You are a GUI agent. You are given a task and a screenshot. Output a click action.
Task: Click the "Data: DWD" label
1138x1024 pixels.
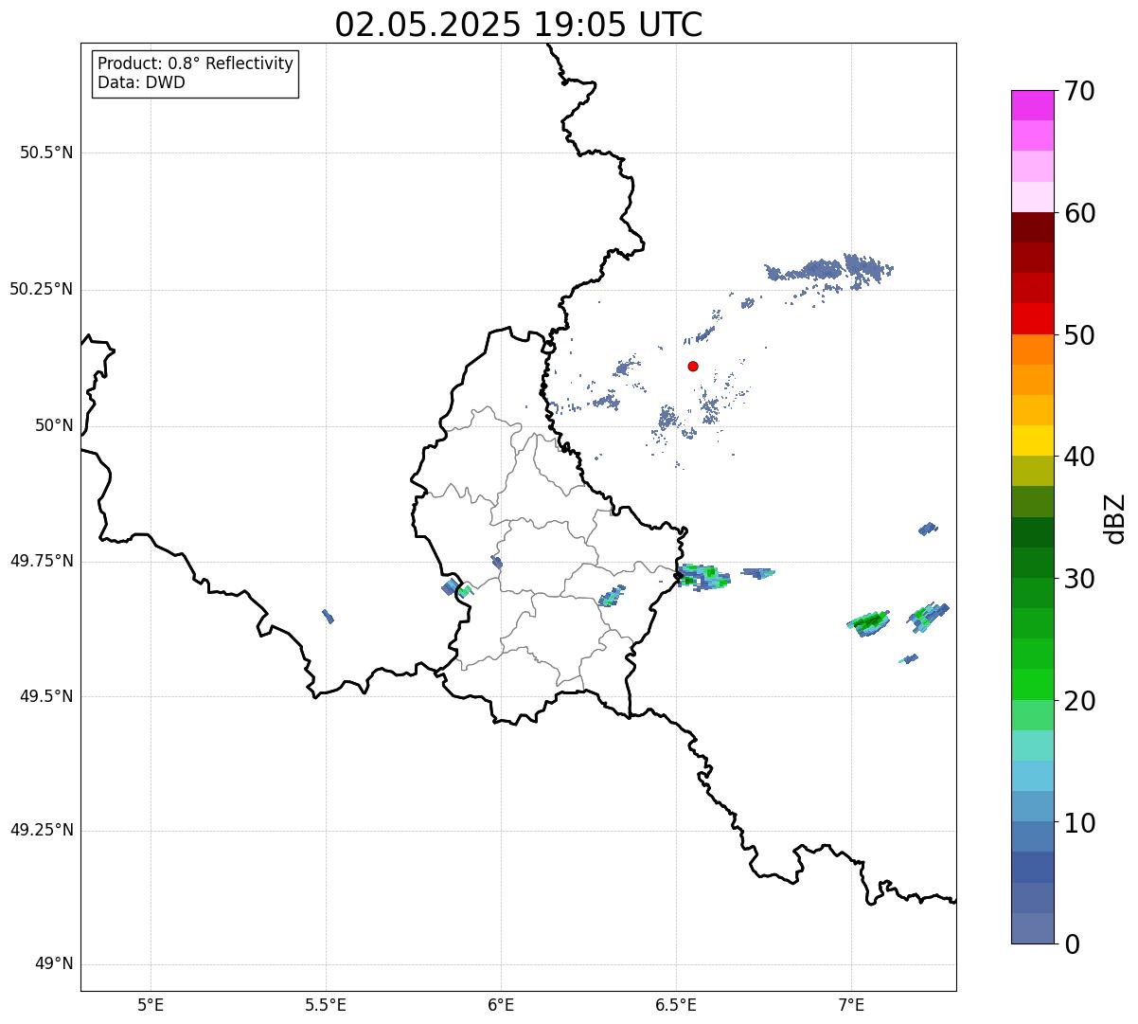coord(141,82)
